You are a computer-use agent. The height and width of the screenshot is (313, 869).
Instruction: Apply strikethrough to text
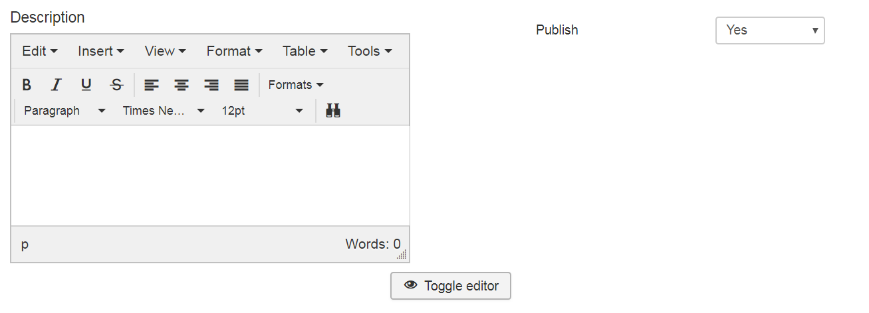(x=116, y=85)
